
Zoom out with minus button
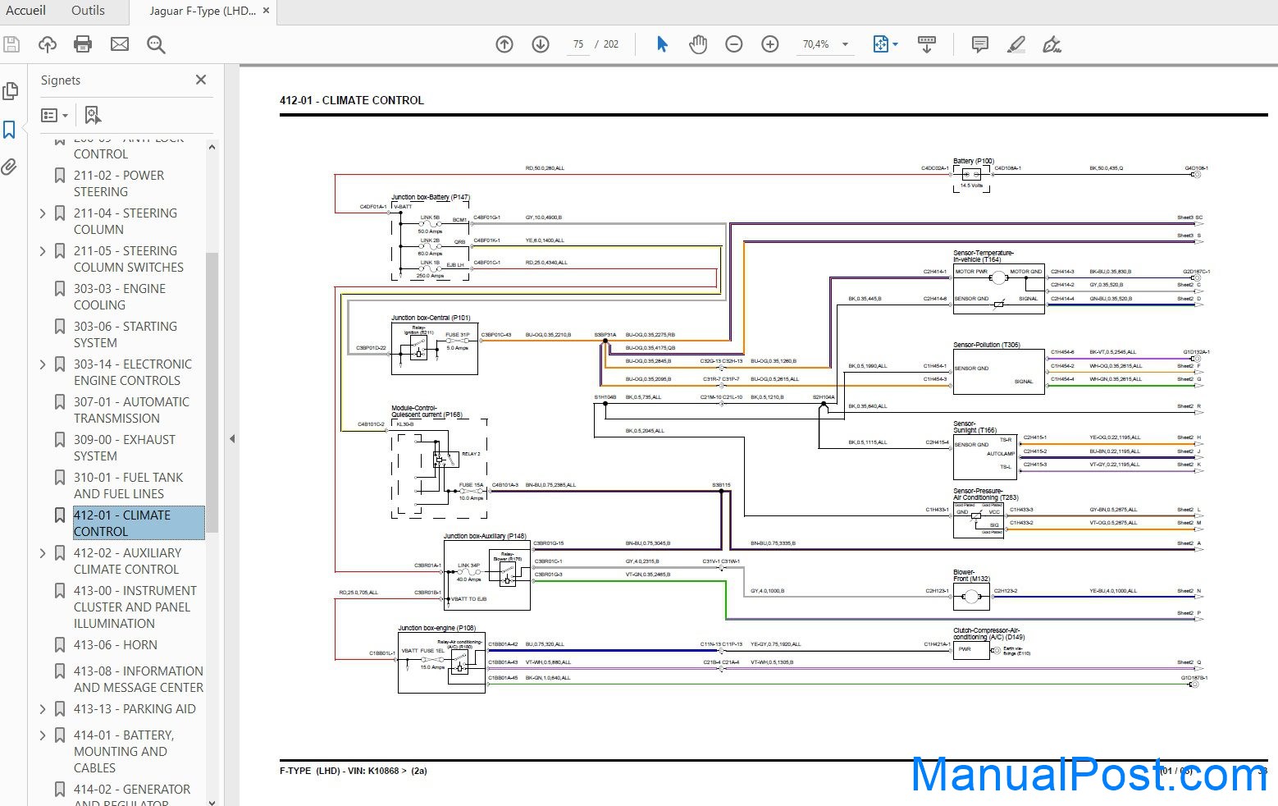tap(734, 44)
